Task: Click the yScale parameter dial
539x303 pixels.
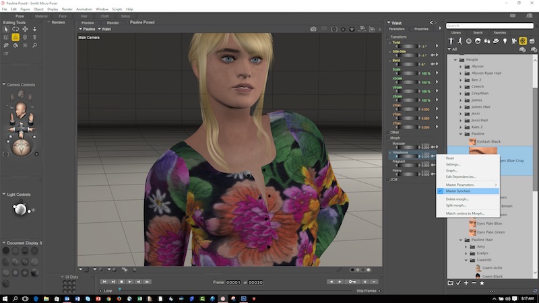Action: tap(408, 91)
